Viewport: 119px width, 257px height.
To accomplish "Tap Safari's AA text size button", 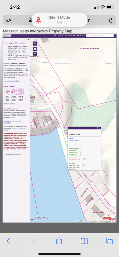I will pos(9,20).
